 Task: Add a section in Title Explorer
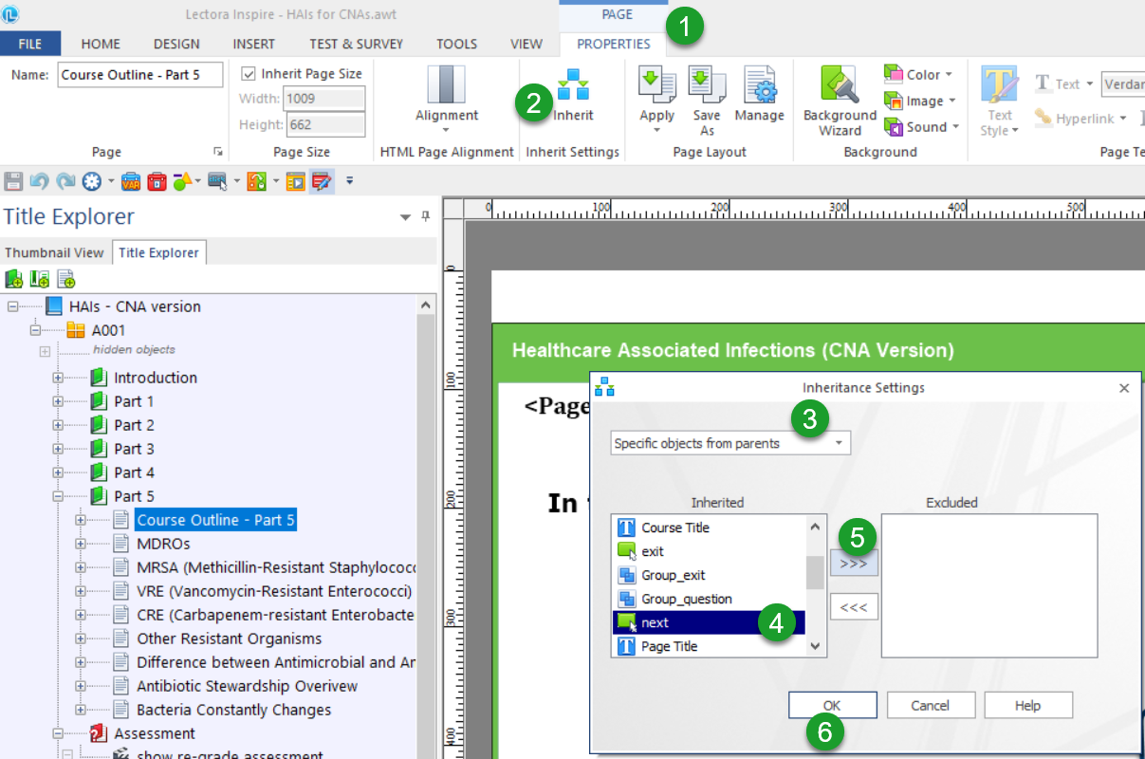click(x=40, y=279)
